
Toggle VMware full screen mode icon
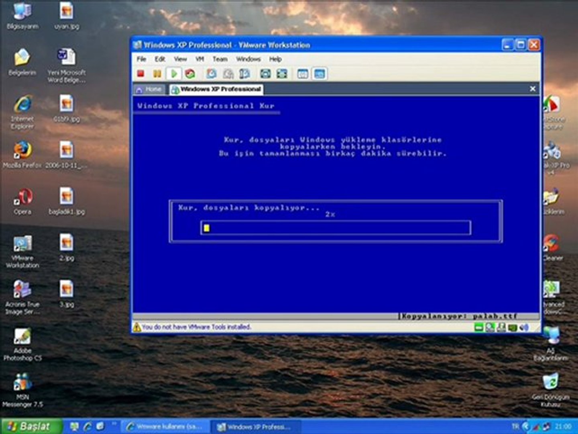(265, 74)
